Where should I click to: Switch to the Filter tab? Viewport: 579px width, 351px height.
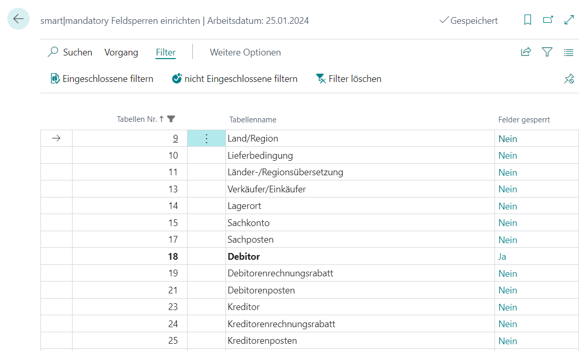tap(165, 52)
